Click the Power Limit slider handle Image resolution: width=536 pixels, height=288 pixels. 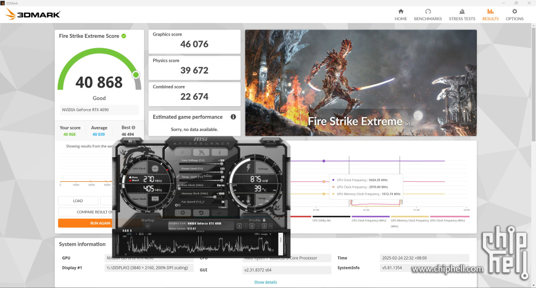222,172
